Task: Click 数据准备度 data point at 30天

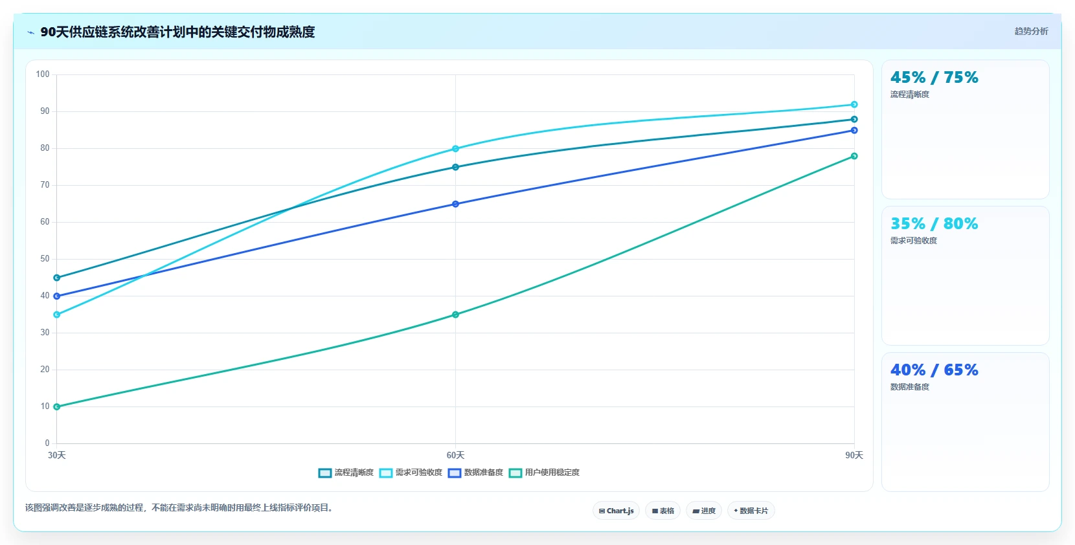Action: [x=57, y=296]
